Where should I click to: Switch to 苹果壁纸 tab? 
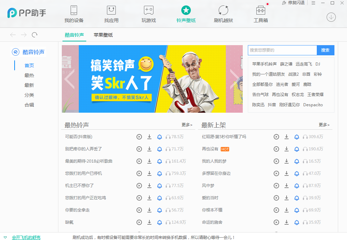(x=103, y=35)
